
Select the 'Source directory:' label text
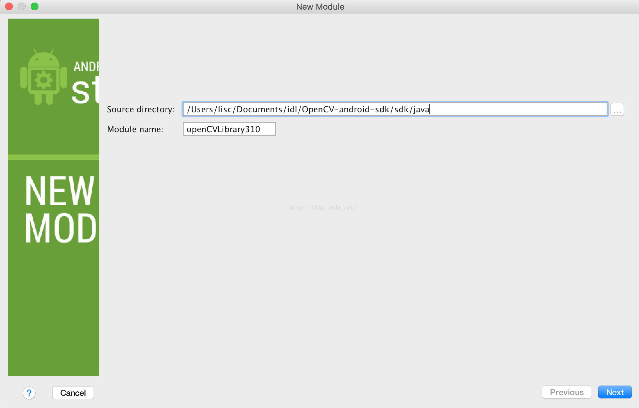[141, 109]
